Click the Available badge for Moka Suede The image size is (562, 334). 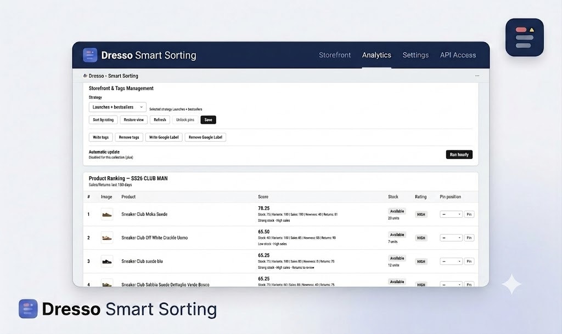pos(397,211)
